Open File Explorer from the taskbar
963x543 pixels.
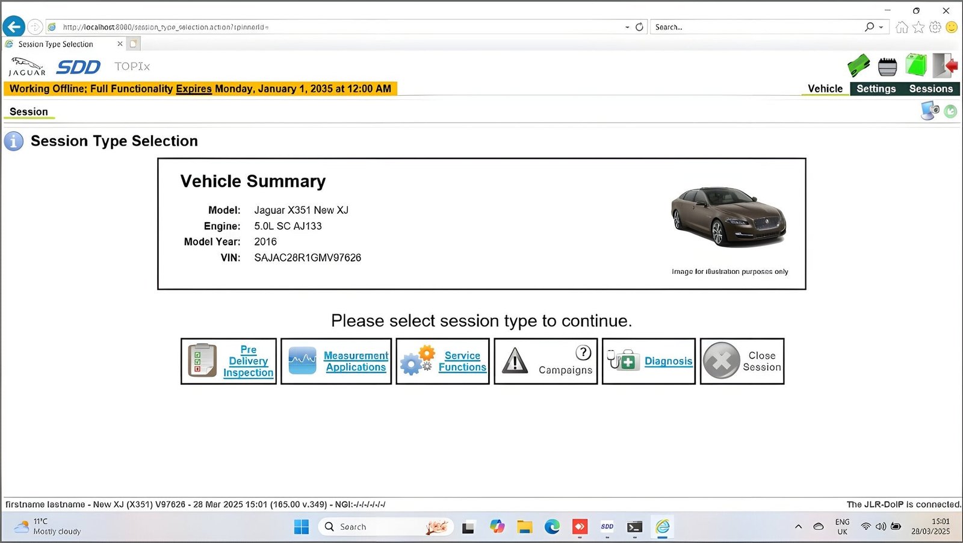[x=524, y=527]
